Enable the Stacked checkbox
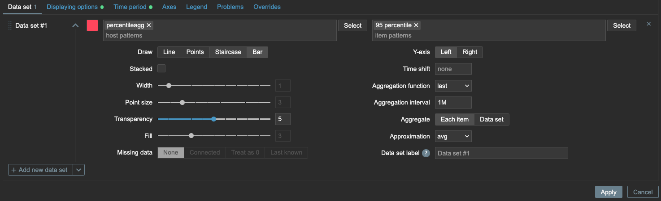661x201 pixels. tap(161, 69)
